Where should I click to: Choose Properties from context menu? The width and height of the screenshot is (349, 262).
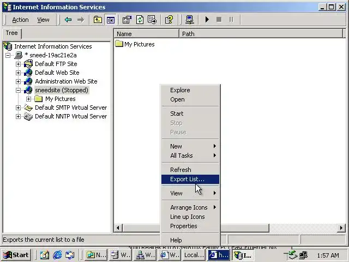[x=190, y=226]
